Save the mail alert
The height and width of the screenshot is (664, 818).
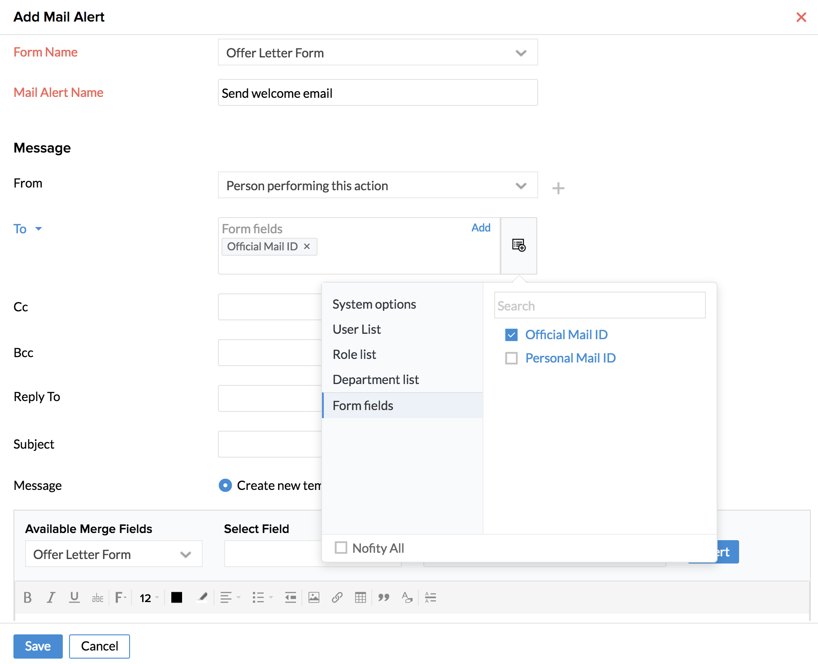point(38,646)
